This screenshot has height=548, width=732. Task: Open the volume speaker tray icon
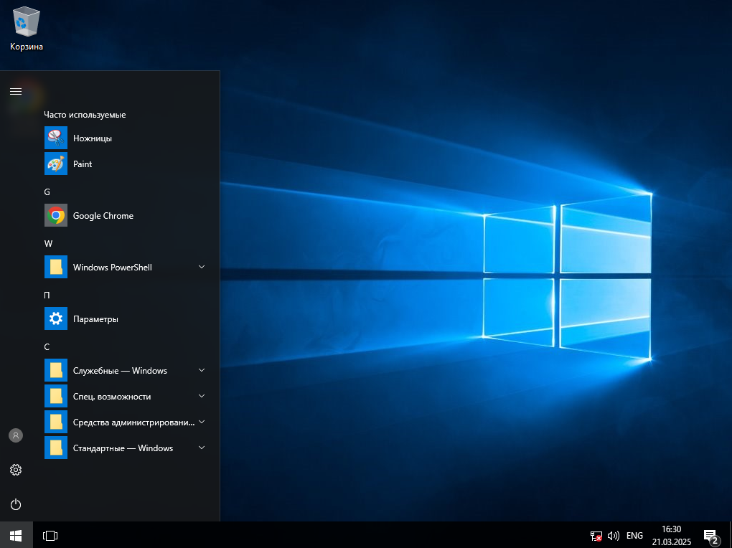[613, 536]
